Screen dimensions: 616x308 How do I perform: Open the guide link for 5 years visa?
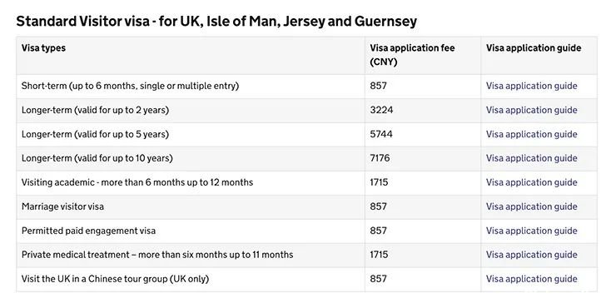(532, 134)
